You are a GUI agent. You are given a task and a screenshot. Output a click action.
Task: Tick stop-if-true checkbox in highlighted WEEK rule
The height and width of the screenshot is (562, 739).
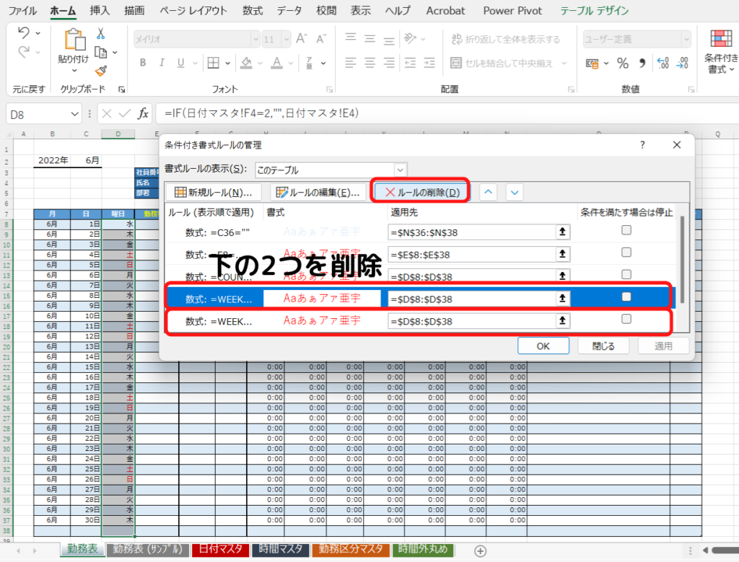[626, 297]
